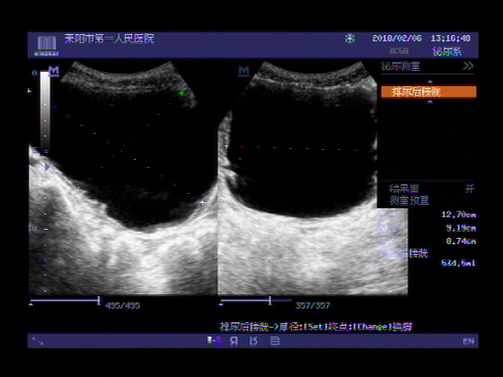Click the Mindray logo icon

[47, 45]
